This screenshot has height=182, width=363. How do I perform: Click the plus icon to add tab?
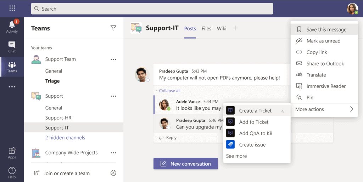coord(235,28)
